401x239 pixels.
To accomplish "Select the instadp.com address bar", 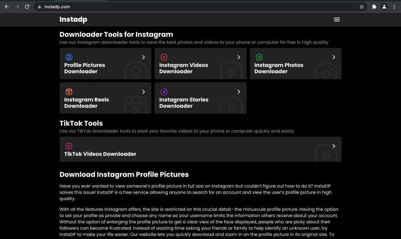I will coord(200,7).
